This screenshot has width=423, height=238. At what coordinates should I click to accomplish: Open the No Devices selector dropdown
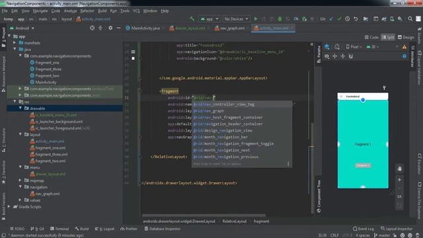coord(236,19)
